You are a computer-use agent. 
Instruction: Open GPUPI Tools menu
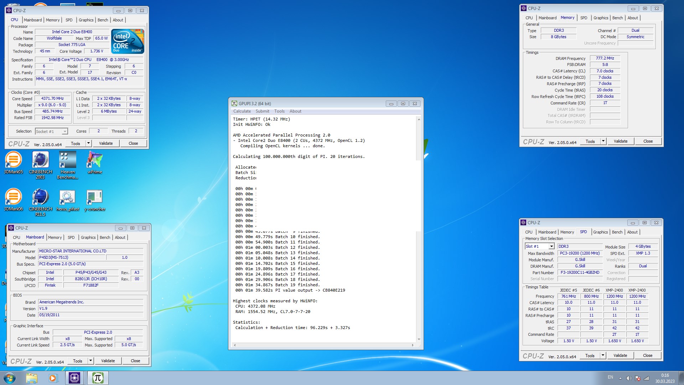click(x=279, y=111)
